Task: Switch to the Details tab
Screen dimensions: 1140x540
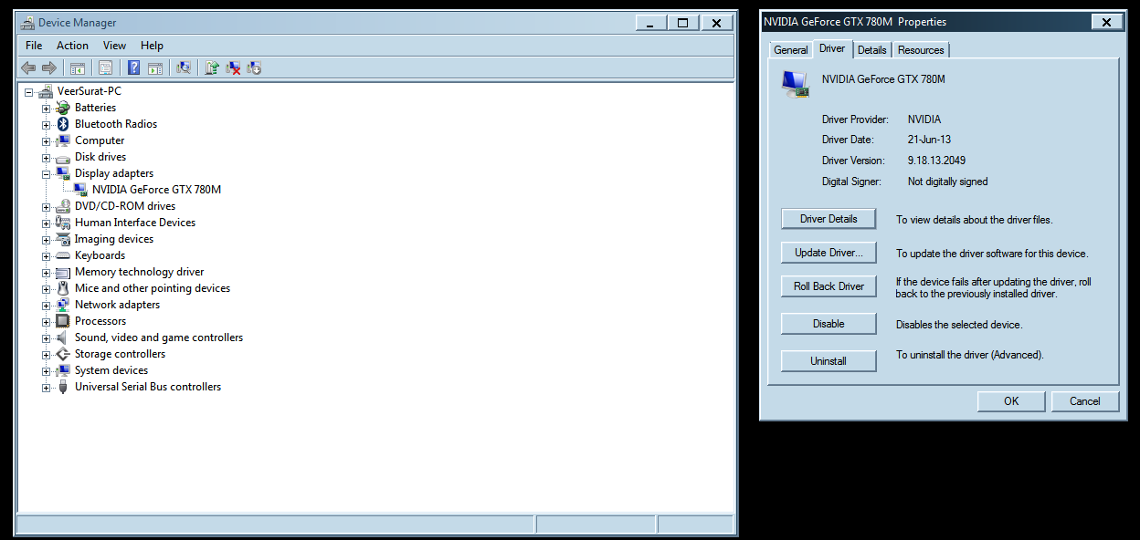Action: [872, 50]
